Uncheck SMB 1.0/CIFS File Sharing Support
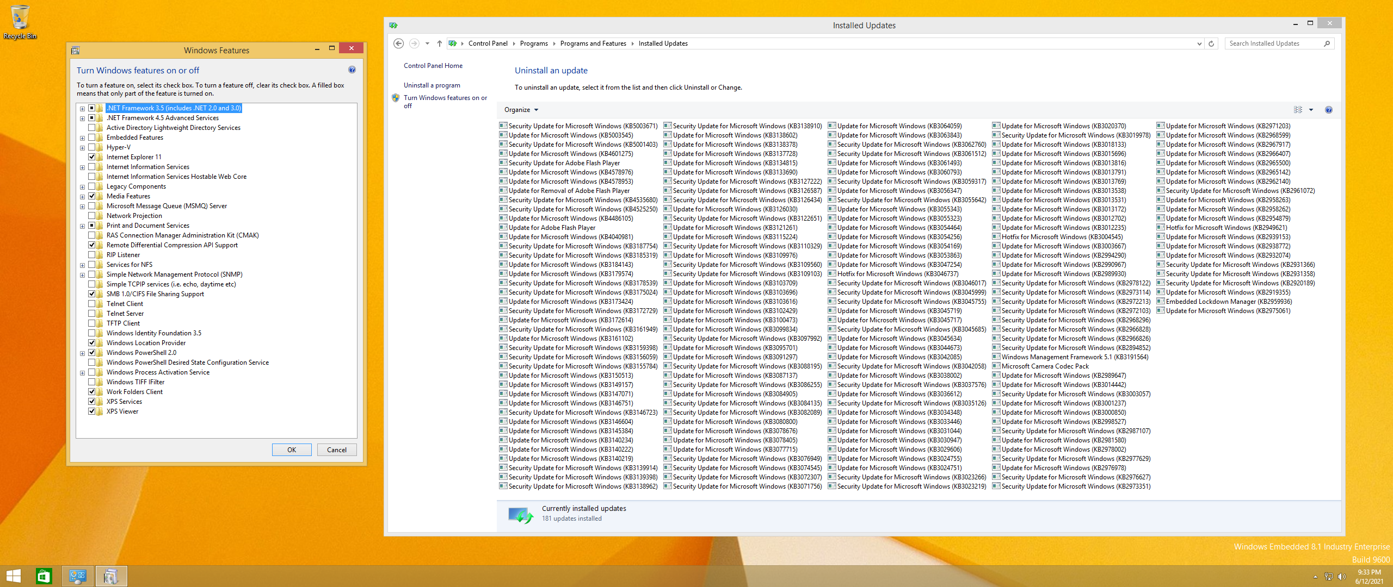The height and width of the screenshot is (587, 1393). point(92,294)
